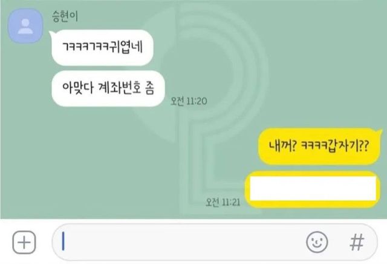This screenshot has width=387, height=264.
Task: Click the 오전 11:20 timestamp
Action: pyautogui.click(x=189, y=101)
